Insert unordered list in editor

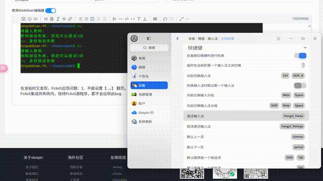pyautogui.click(x=80, y=19)
